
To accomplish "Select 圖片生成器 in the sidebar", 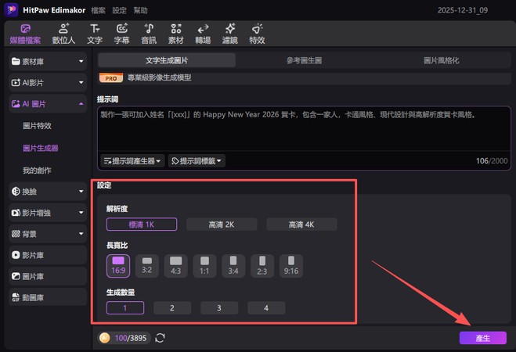I will [x=41, y=148].
